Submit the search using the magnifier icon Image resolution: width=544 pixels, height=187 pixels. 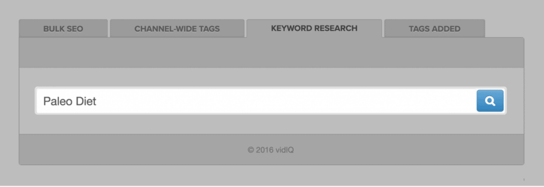tap(490, 100)
